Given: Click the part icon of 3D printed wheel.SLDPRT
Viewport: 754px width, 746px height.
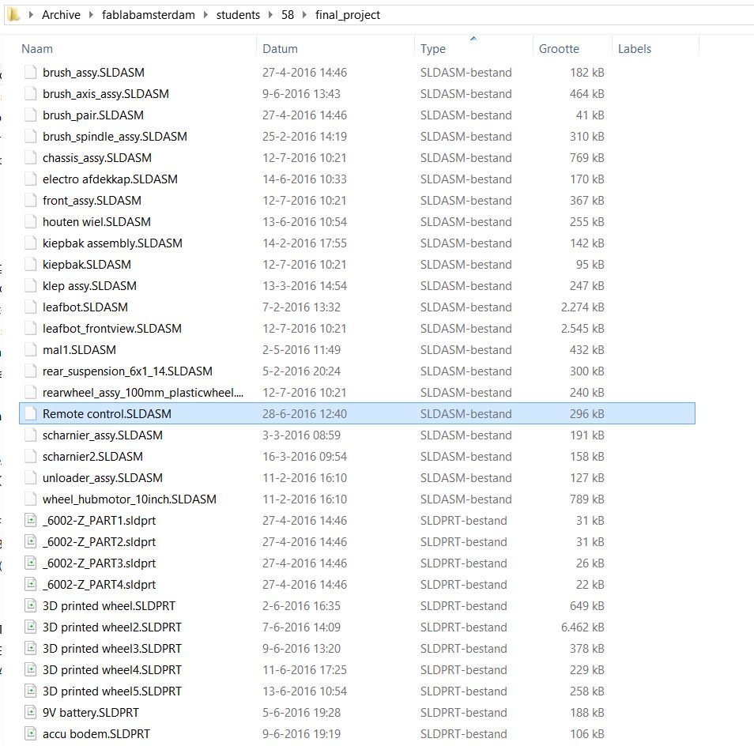Looking at the screenshot, I should 30,606.
